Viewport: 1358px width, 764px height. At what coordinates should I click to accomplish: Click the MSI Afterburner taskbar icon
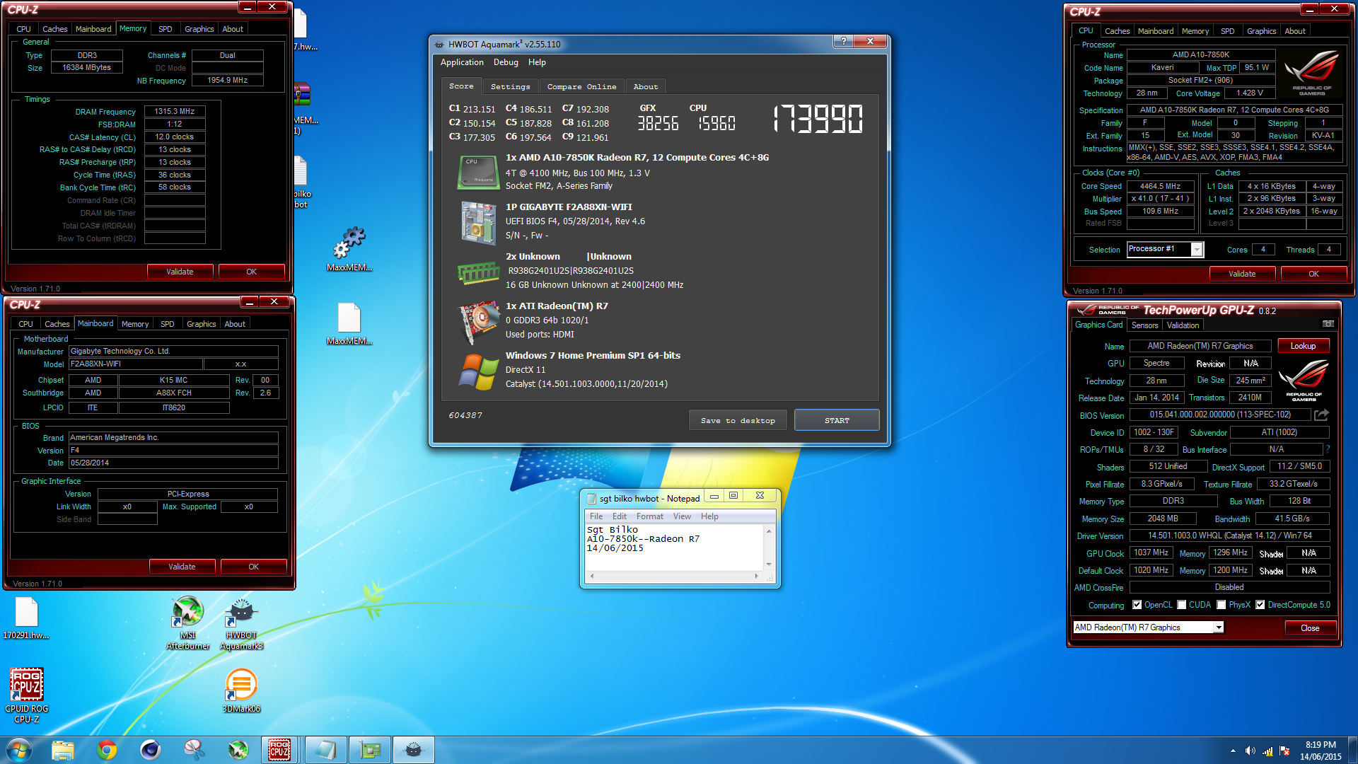[238, 750]
